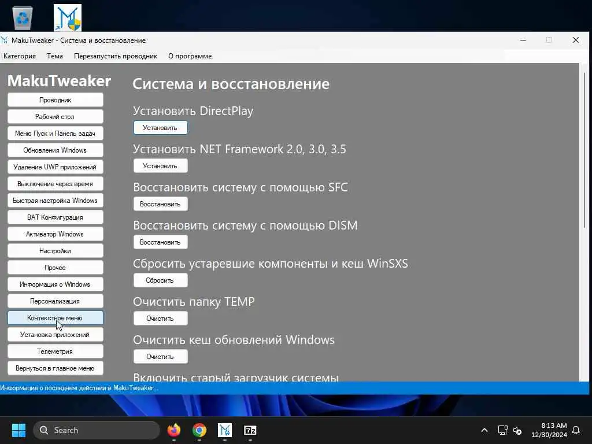Open Обновления Windows category
The height and width of the screenshot is (444, 592).
point(55,150)
